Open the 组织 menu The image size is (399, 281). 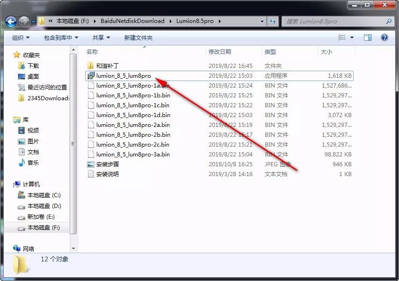[x=21, y=38]
